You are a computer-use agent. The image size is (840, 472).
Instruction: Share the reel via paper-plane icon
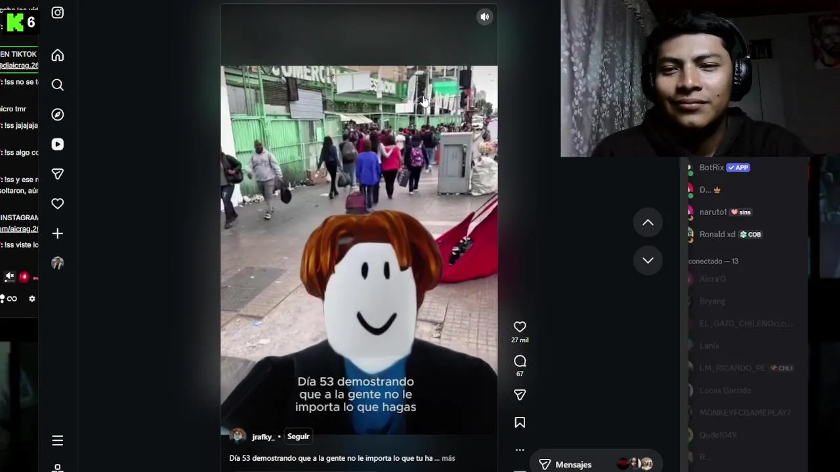(520, 395)
